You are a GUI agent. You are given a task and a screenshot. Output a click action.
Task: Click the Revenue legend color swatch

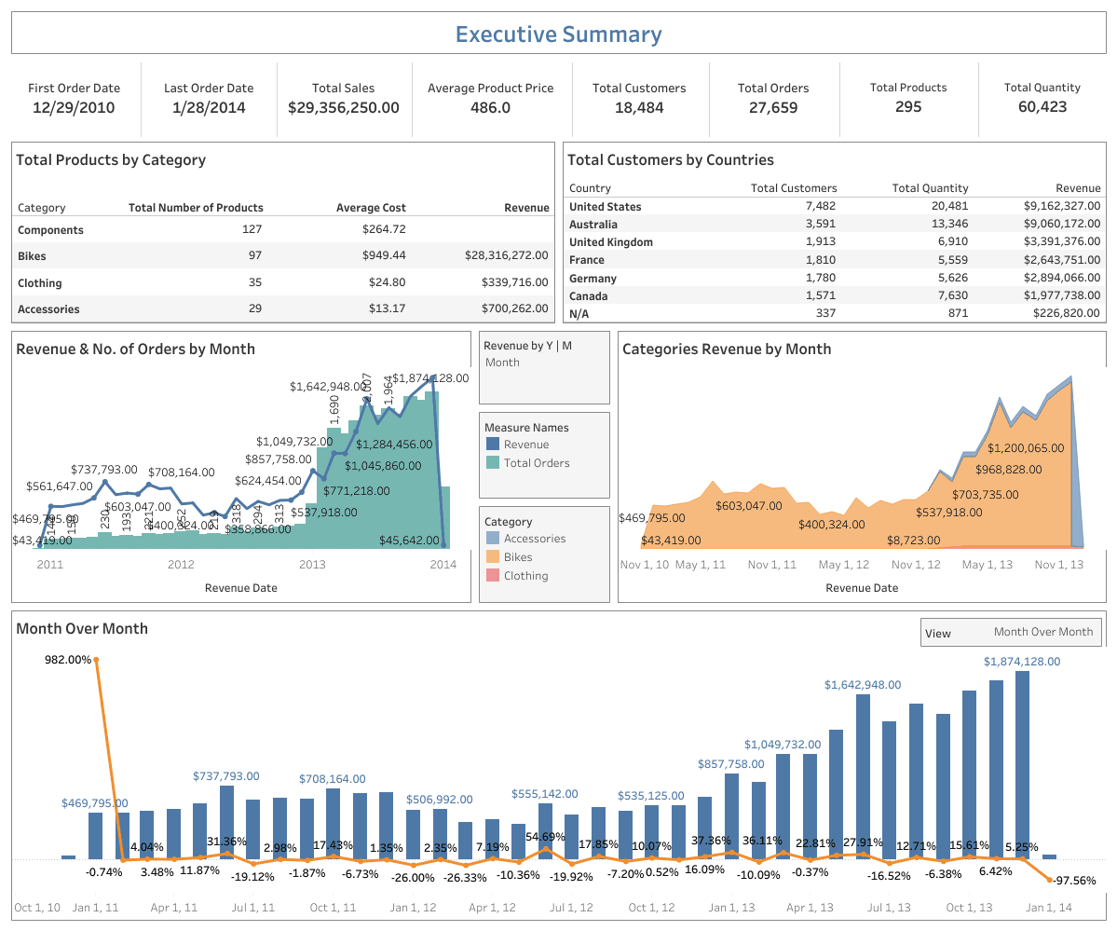(x=493, y=445)
